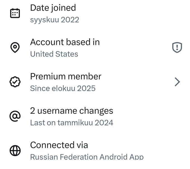Click the words Android App in the connection source
Viewport: 190px width, 169px height.
click(122, 157)
